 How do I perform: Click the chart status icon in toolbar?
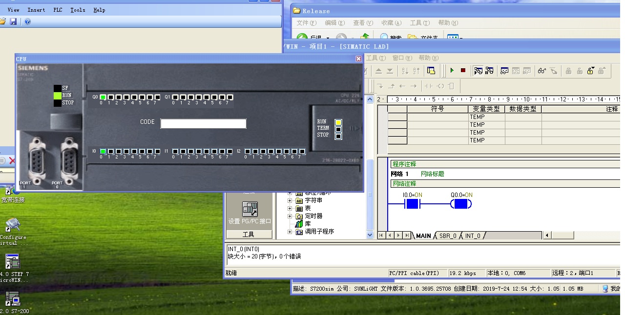pos(504,71)
